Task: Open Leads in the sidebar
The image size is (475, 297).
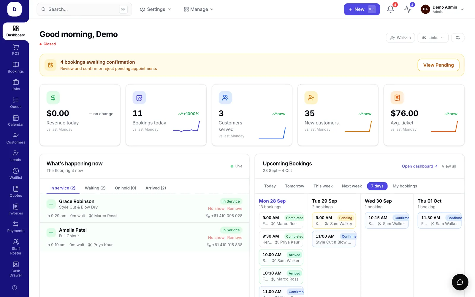Action: coord(16,156)
